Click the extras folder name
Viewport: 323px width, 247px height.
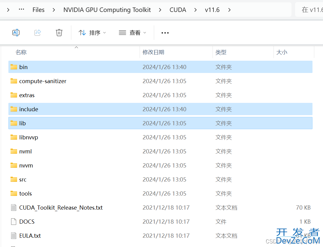pyautogui.click(x=27, y=95)
